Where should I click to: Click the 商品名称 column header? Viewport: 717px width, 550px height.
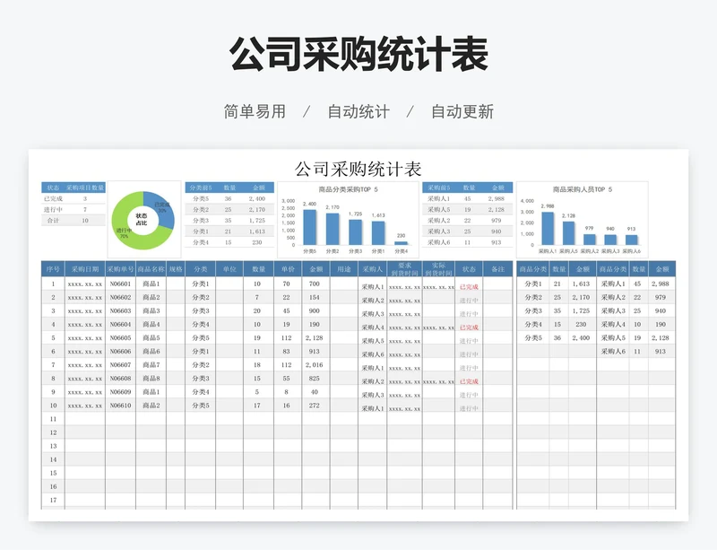[151, 269]
